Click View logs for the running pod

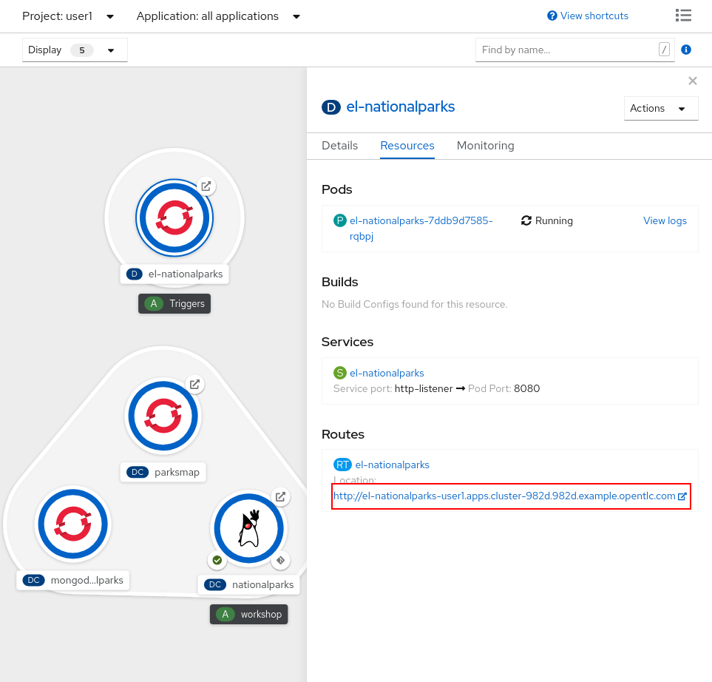[x=664, y=220]
